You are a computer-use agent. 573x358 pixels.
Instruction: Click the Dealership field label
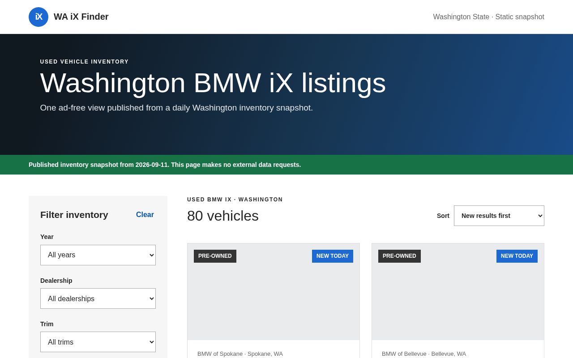tap(56, 281)
